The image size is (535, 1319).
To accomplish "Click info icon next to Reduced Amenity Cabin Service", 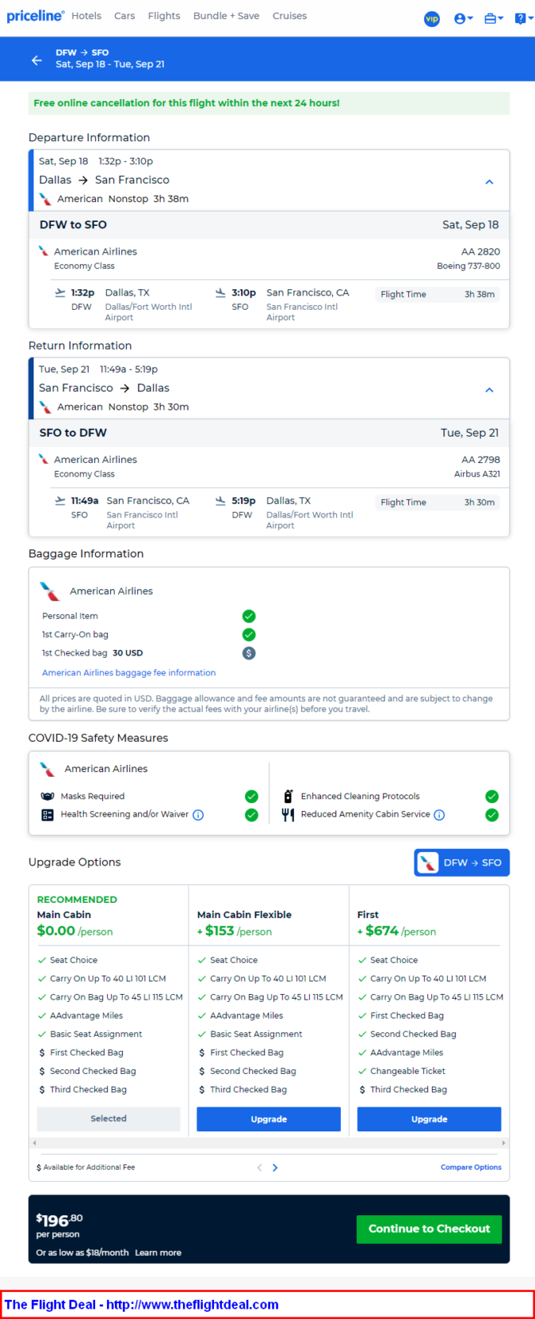I will click(x=439, y=815).
